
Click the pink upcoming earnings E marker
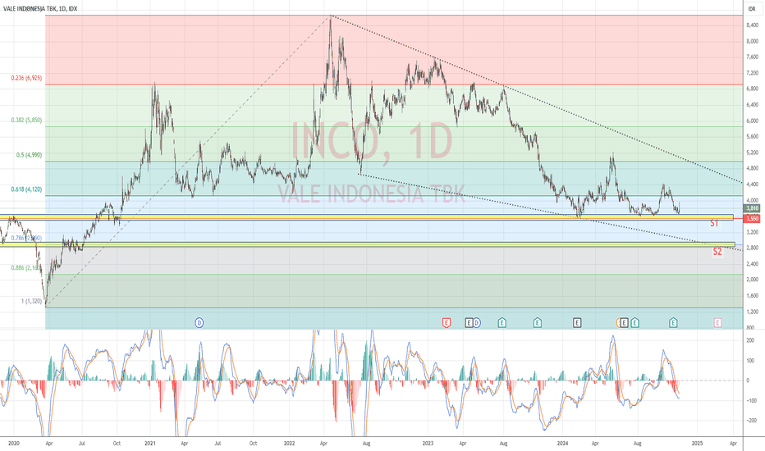coord(717,322)
